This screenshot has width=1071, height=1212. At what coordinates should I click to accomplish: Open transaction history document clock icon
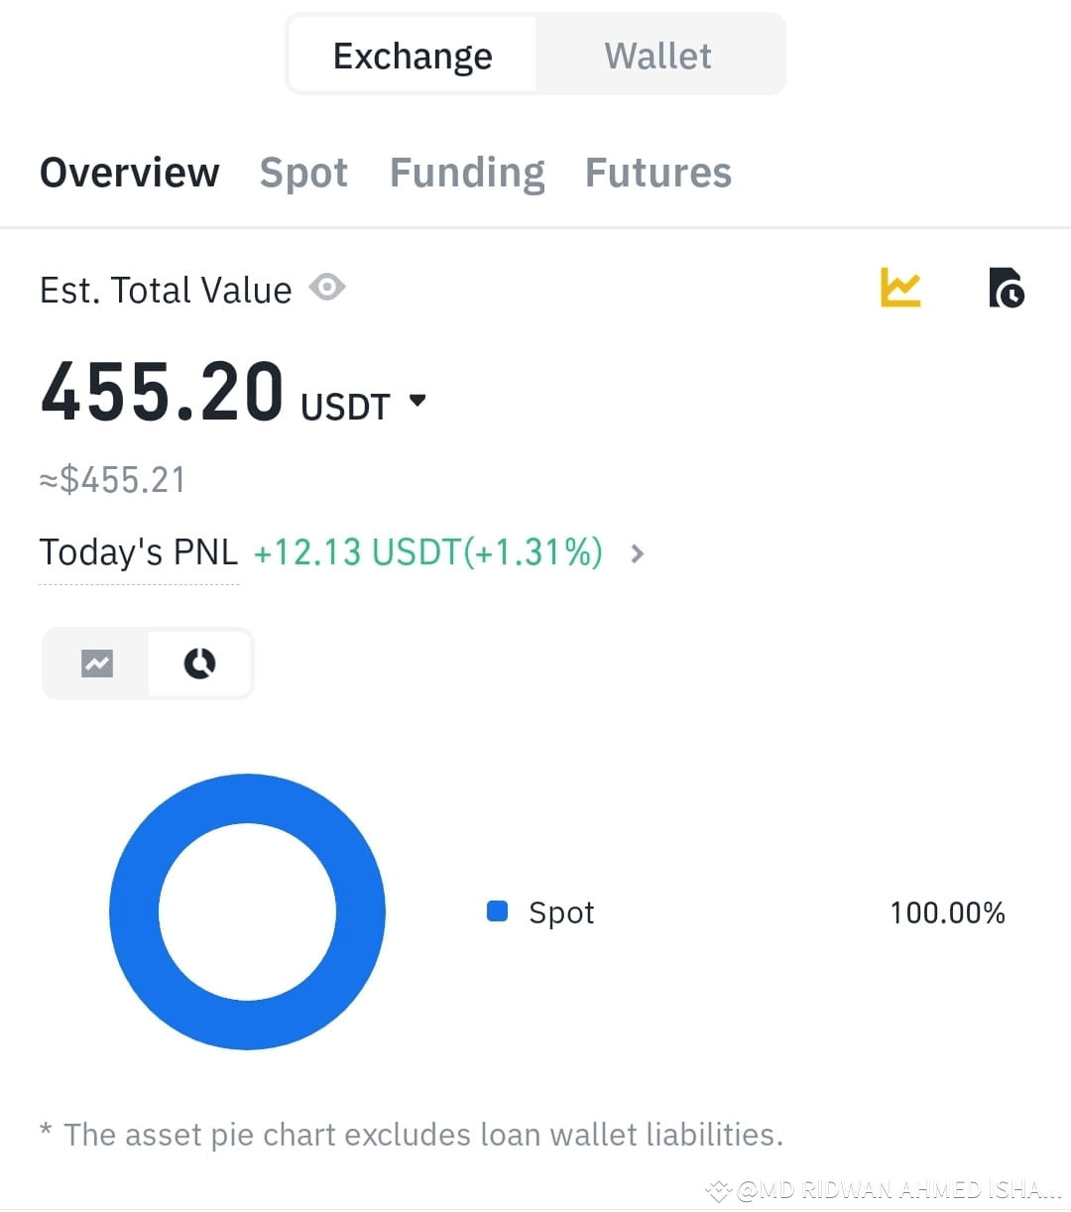1006,288
